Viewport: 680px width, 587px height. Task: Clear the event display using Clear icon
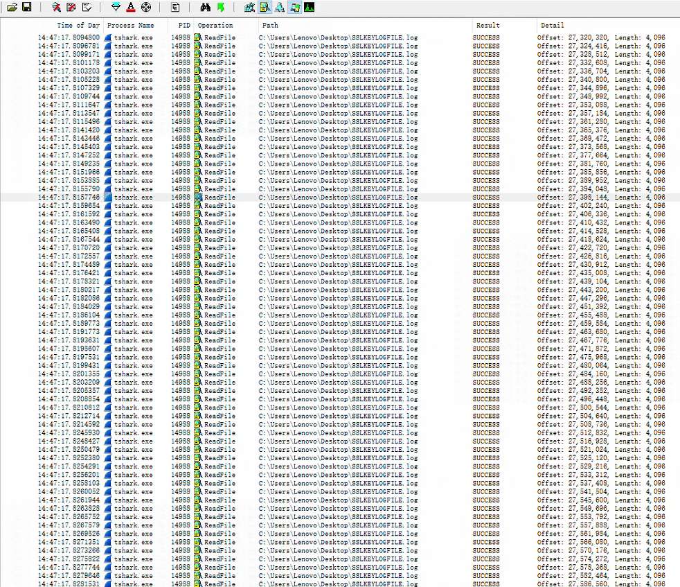coord(87,8)
